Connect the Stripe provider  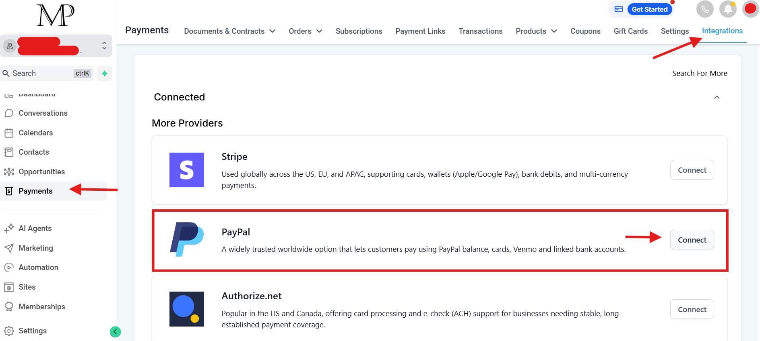(692, 170)
